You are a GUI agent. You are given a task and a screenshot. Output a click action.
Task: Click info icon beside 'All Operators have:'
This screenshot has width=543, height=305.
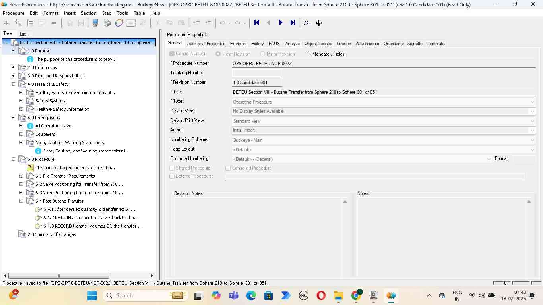(x=30, y=126)
